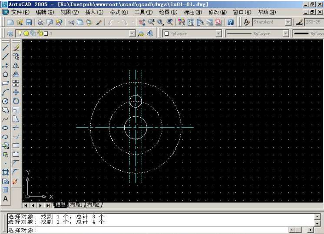Choose the Hatch tool
The width and height of the screenshot is (324, 234).
click(5, 172)
